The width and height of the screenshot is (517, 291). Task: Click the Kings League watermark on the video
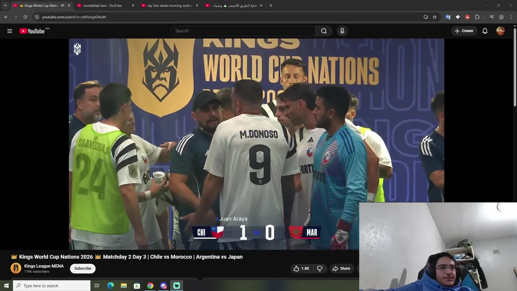click(77, 49)
